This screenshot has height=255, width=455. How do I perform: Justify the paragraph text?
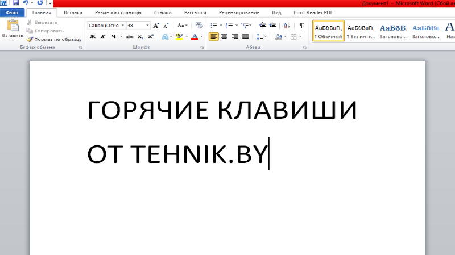tap(246, 36)
